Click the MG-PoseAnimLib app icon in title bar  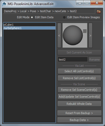click(x=4, y=4)
